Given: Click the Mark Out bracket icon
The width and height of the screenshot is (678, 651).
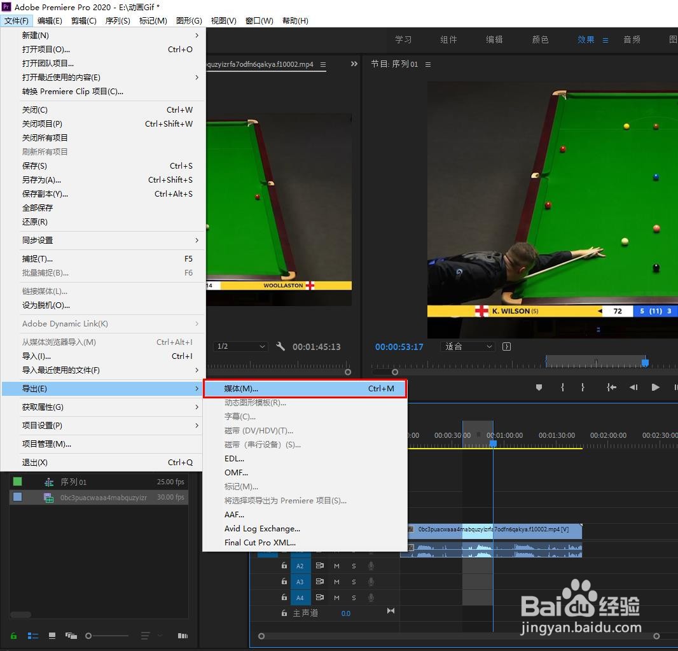Looking at the screenshot, I should (x=583, y=387).
